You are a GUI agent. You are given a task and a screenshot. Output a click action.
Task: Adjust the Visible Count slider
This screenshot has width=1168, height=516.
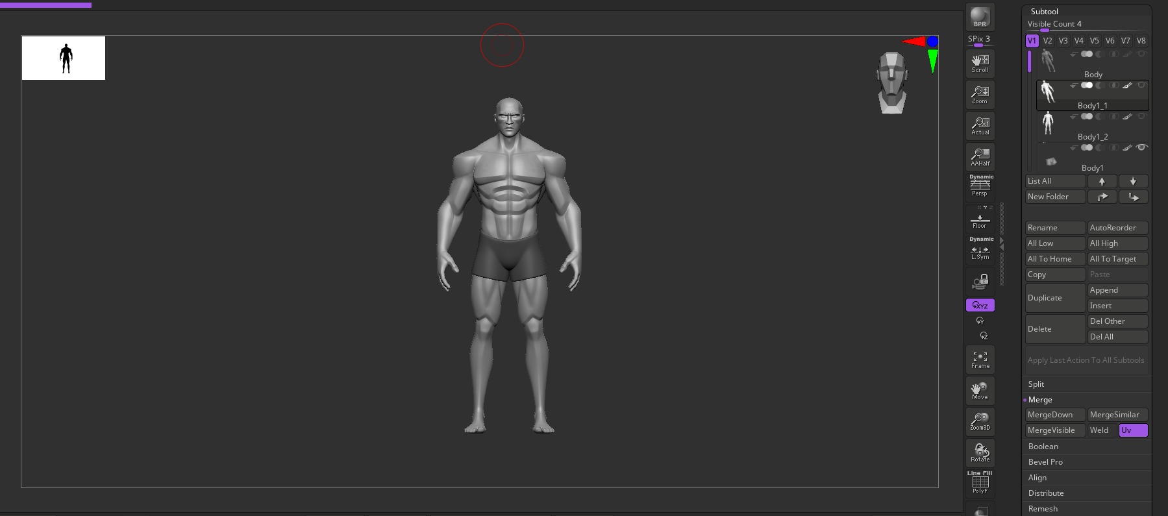point(1086,25)
